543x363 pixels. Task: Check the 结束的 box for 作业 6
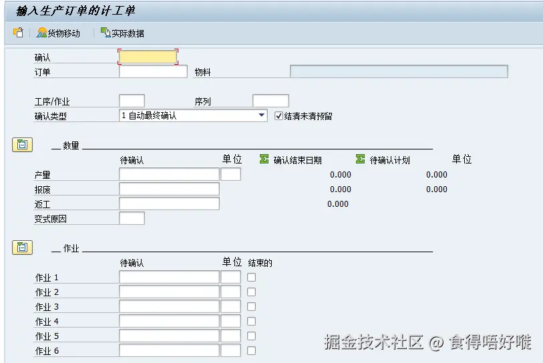pos(251,351)
